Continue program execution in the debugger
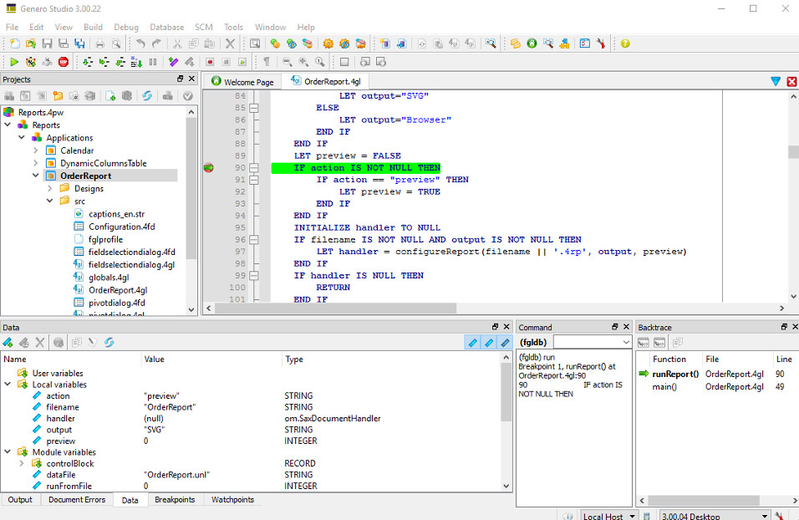The height and width of the screenshot is (520, 799). click(14, 61)
